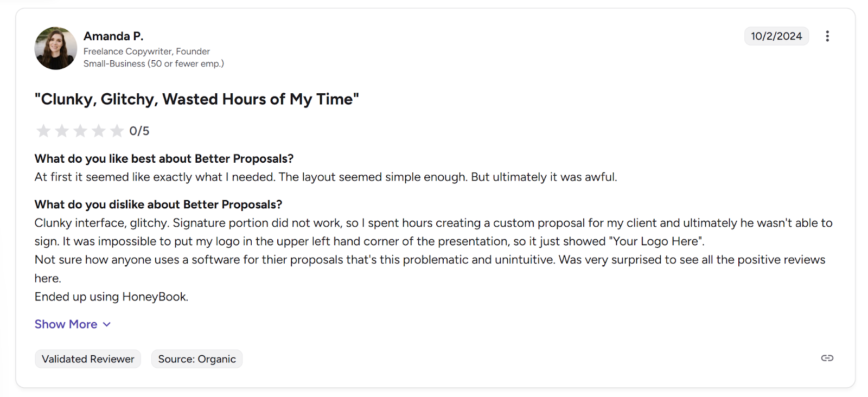This screenshot has height=397, width=868.
Task: Click the Validated Reviewer badge
Action: point(87,358)
